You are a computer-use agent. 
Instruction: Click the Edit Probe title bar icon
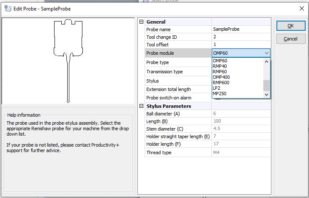[8, 9]
